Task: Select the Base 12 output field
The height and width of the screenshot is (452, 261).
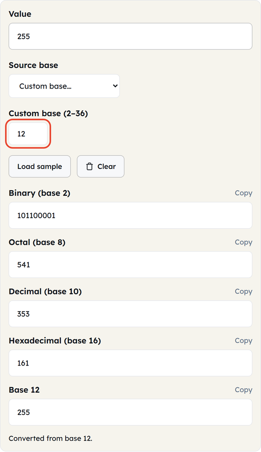Action: tap(130, 412)
